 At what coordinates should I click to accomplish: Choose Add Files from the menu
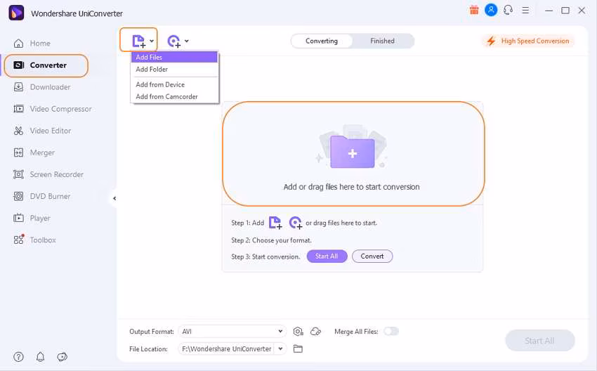(174, 57)
